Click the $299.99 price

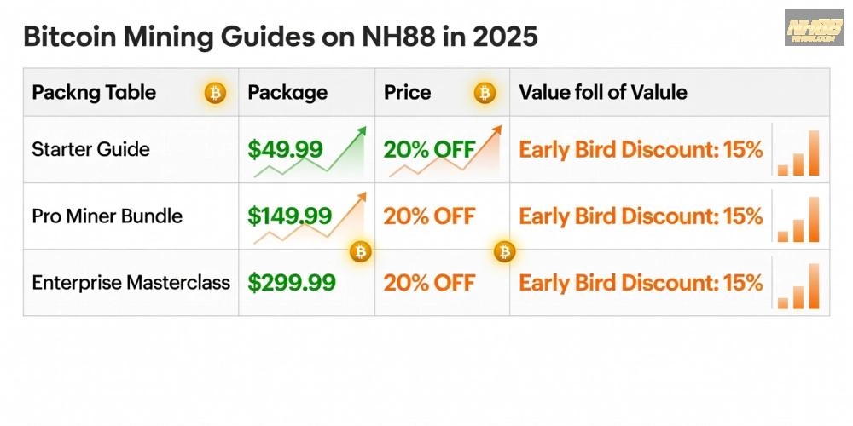click(x=292, y=283)
